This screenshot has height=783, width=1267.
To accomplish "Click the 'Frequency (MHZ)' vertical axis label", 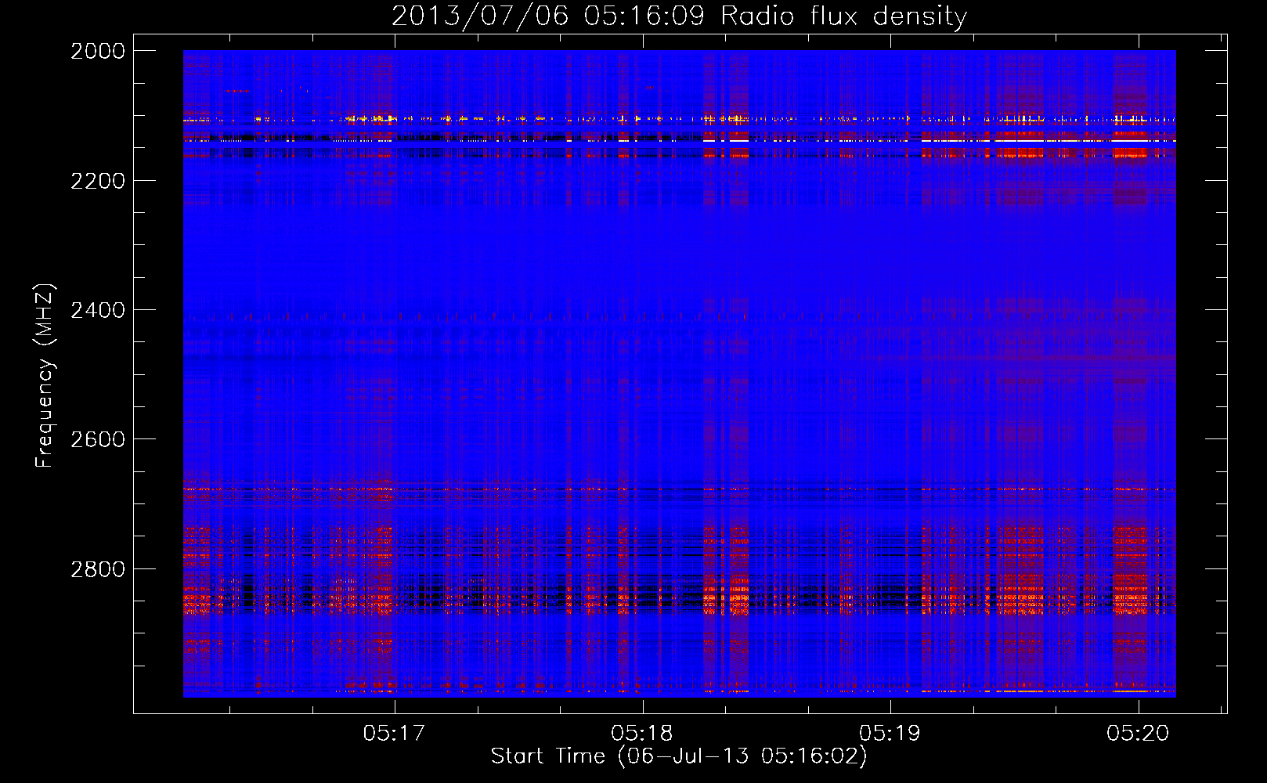I will pyautogui.click(x=45, y=376).
